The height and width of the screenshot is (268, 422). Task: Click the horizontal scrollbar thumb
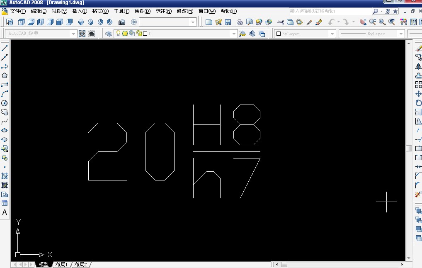pyautogui.click(x=284, y=265)
